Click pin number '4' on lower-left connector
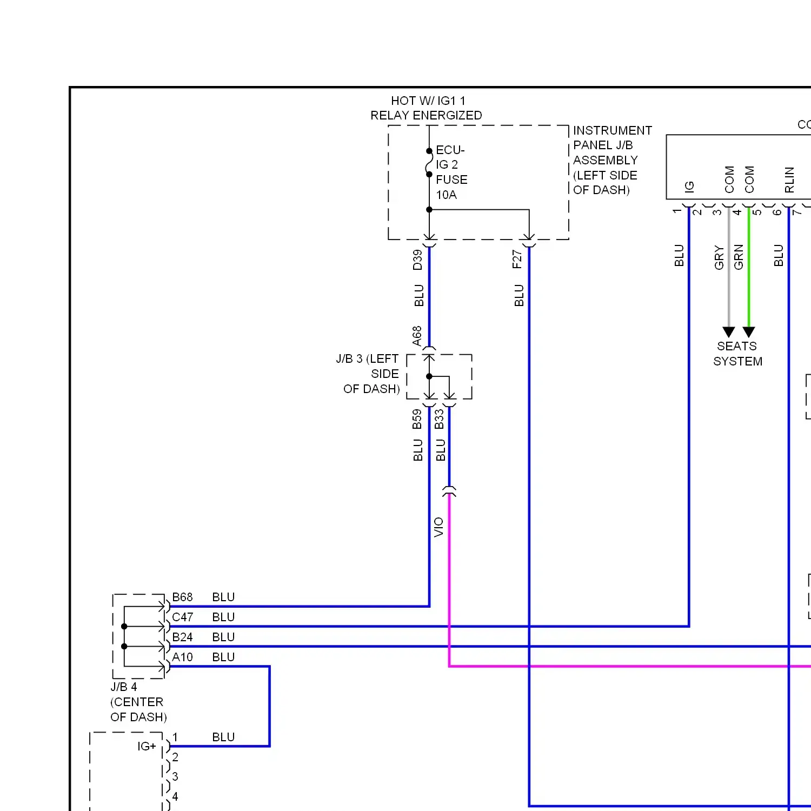Image resolution: width=811 pixels, height=811 pixels. click(x=175, y=796)
